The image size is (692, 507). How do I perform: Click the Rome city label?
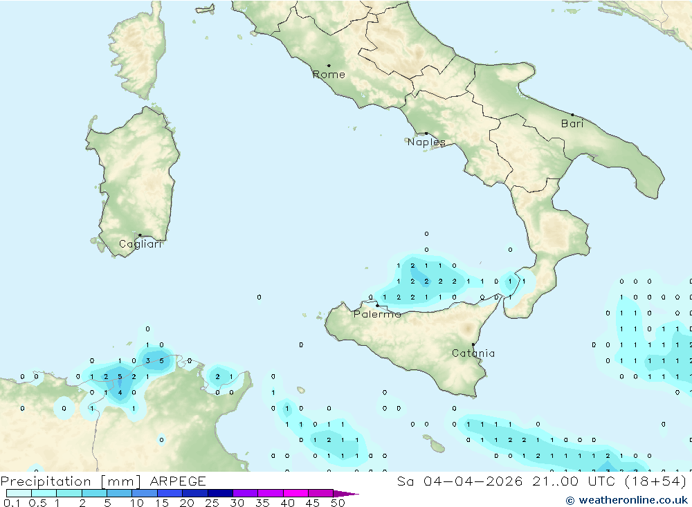[329, 75]
